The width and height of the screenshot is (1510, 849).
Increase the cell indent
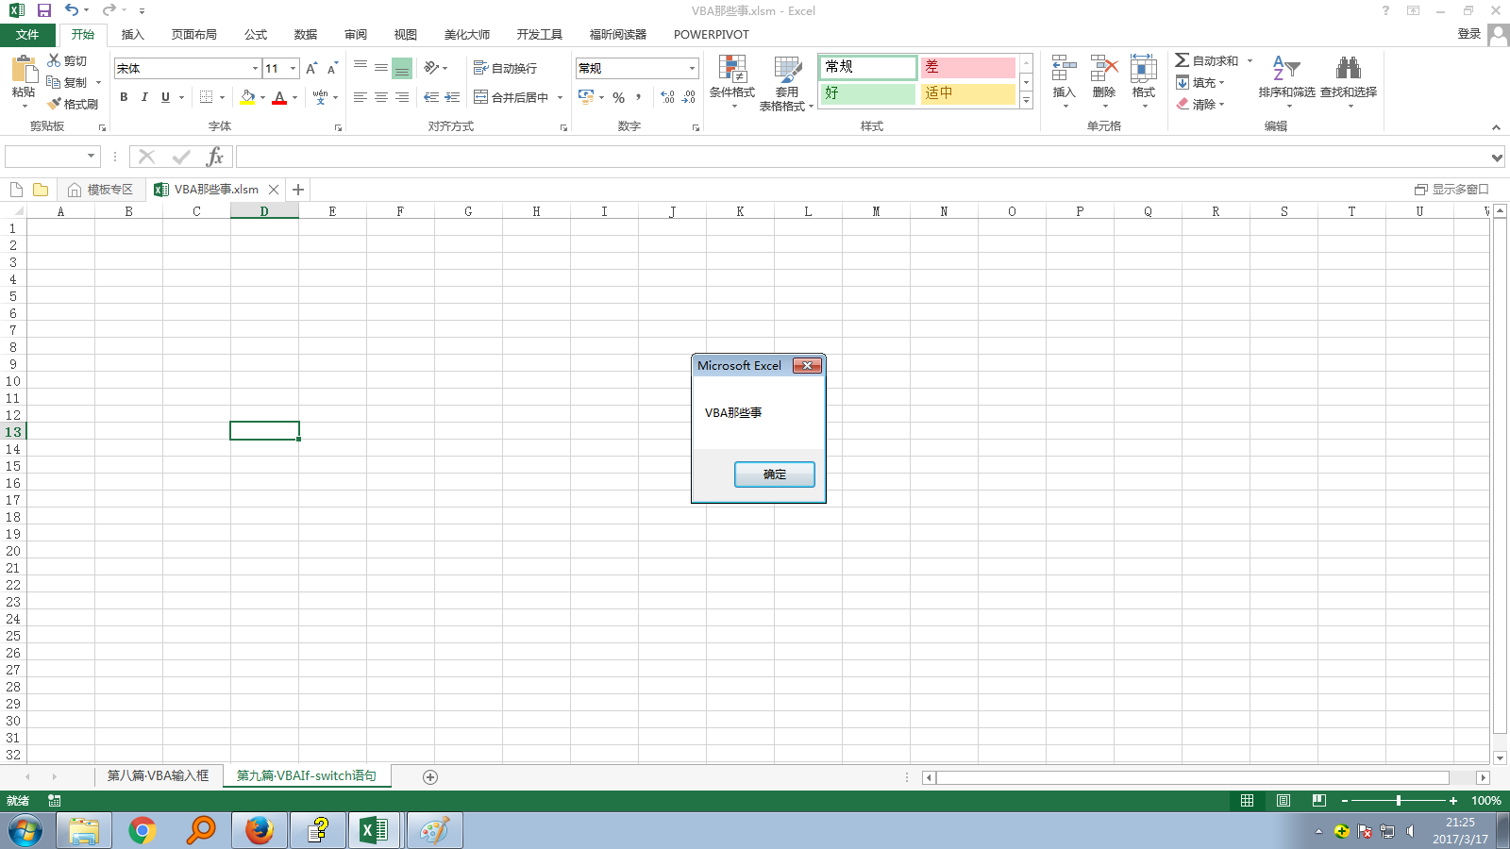click(x=452, y=97)
